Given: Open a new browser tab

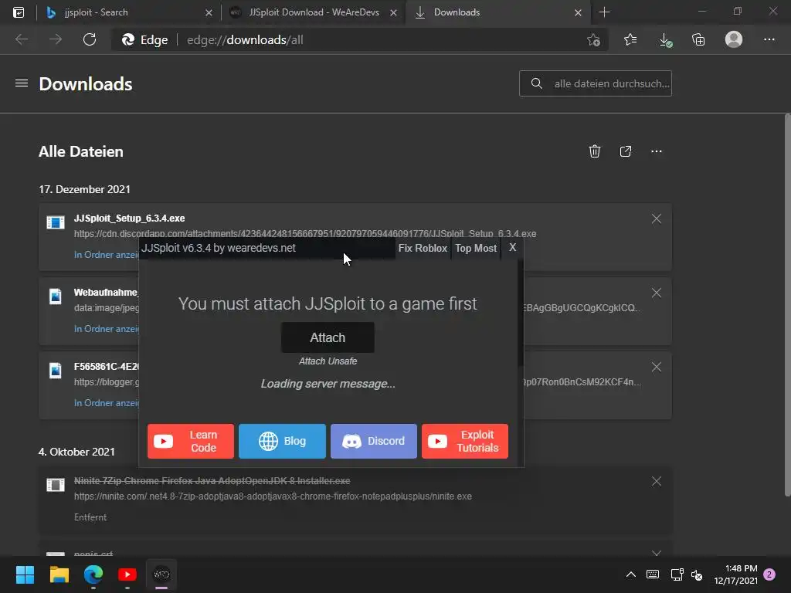Looking at the screenshot, I should click(x=604, y=12).
